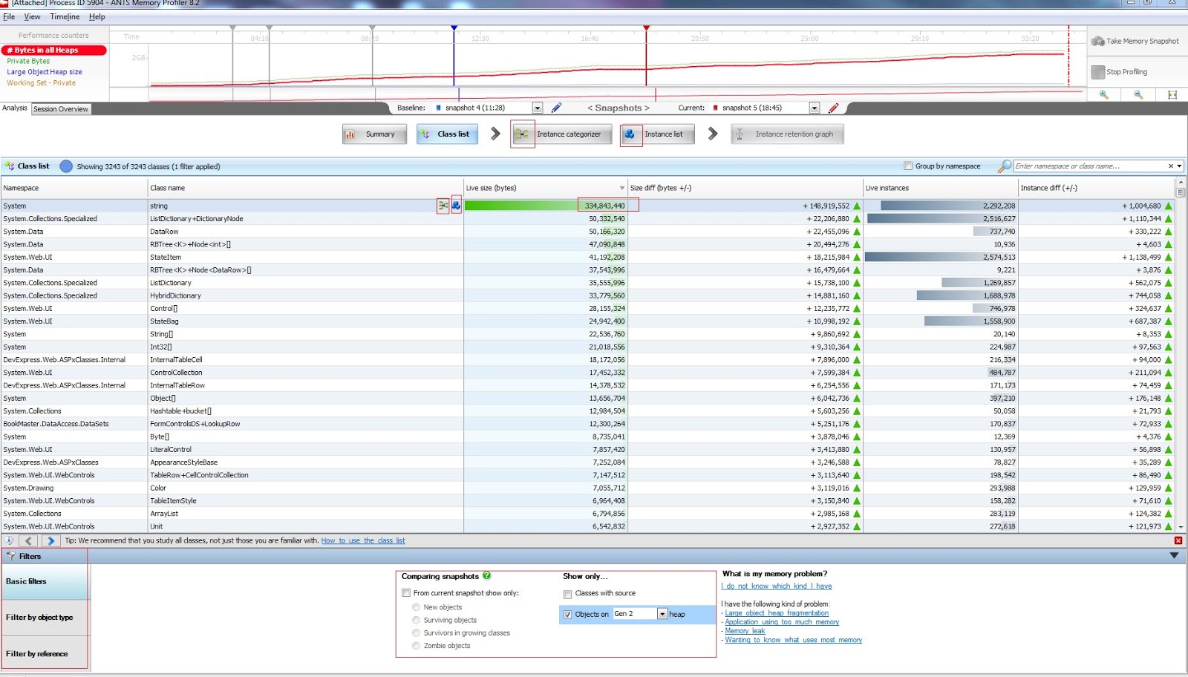The height and width of the screenshot is (677, 1188).
Task: Open the Gen 2 heap dropdown
Action: [662, 614]
